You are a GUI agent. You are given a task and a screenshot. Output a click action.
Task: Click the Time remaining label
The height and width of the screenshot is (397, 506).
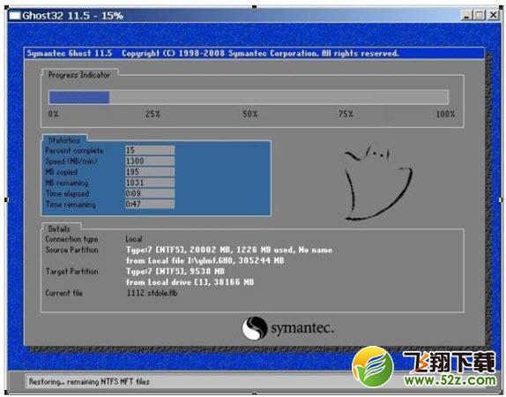[71, 205]
